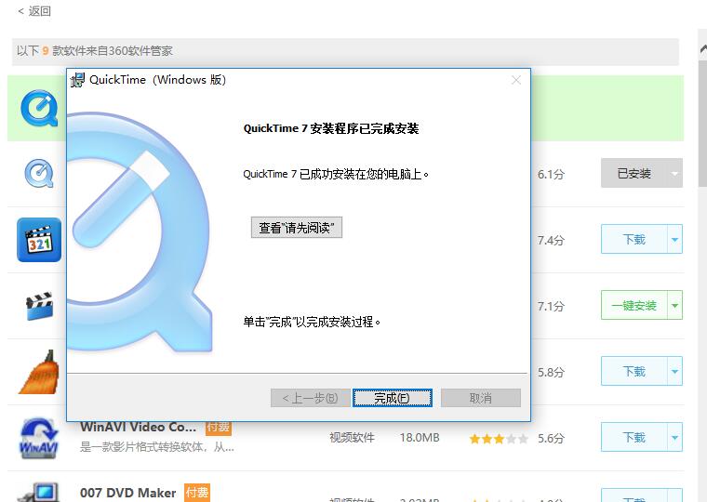The image size is (707, 502).
Task: Click the 5.8分 score text
Action: (x=551, y=372)
